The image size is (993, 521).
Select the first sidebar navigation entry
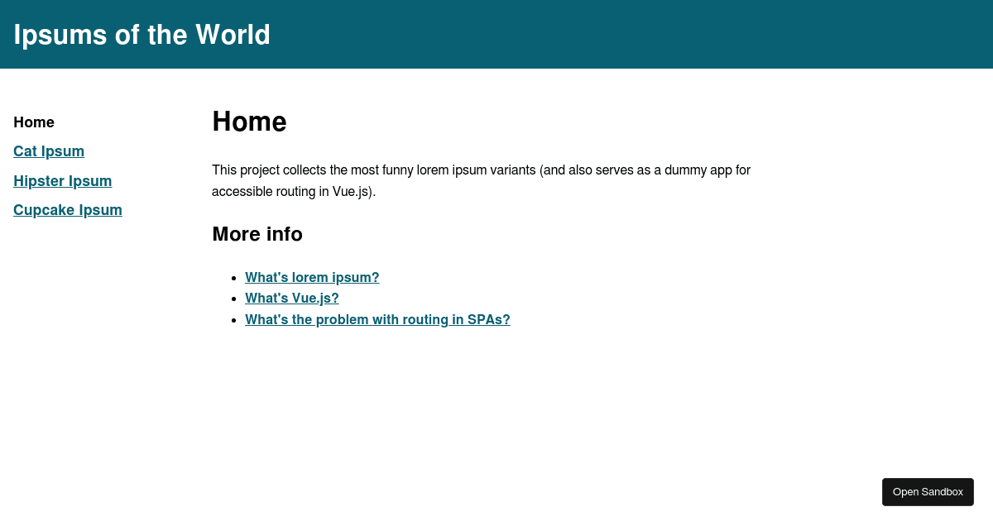coord(33,122)
